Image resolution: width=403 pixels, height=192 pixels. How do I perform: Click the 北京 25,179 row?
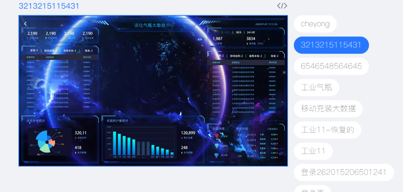(x=246, y=135)
